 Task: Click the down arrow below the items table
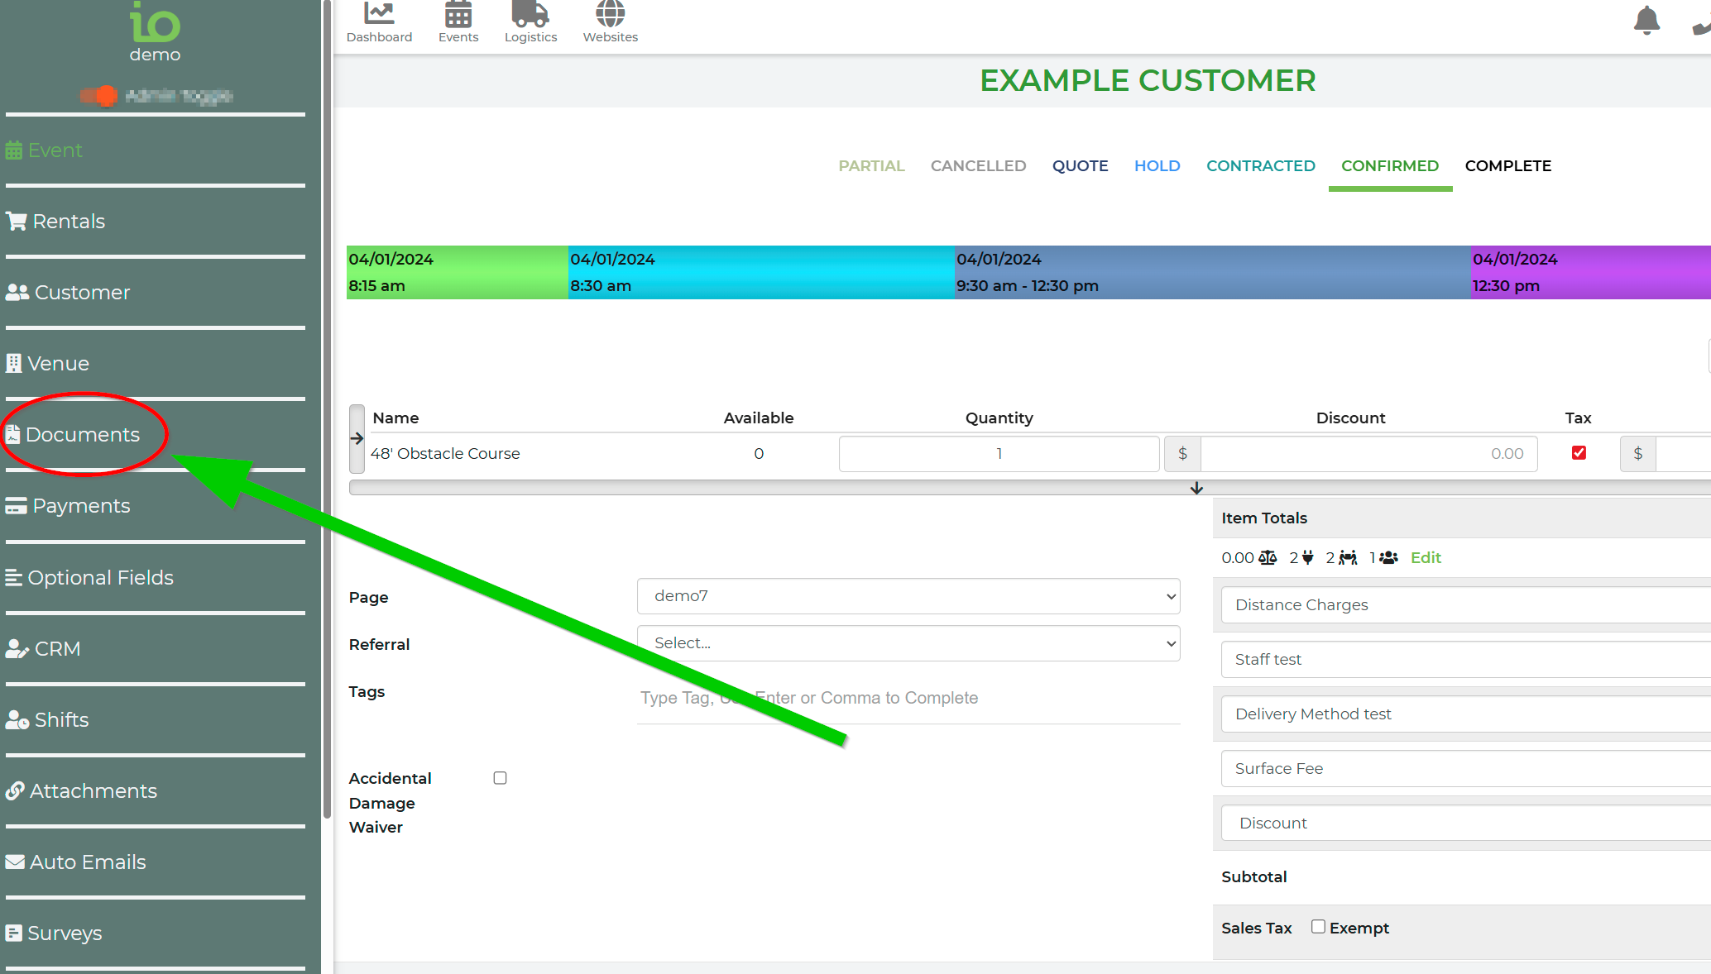point(1196,489)
